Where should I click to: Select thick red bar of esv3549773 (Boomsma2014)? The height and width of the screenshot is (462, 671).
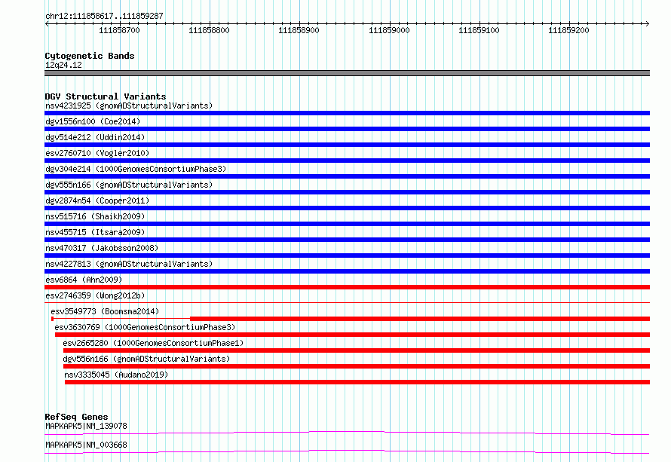pos(420,319)
